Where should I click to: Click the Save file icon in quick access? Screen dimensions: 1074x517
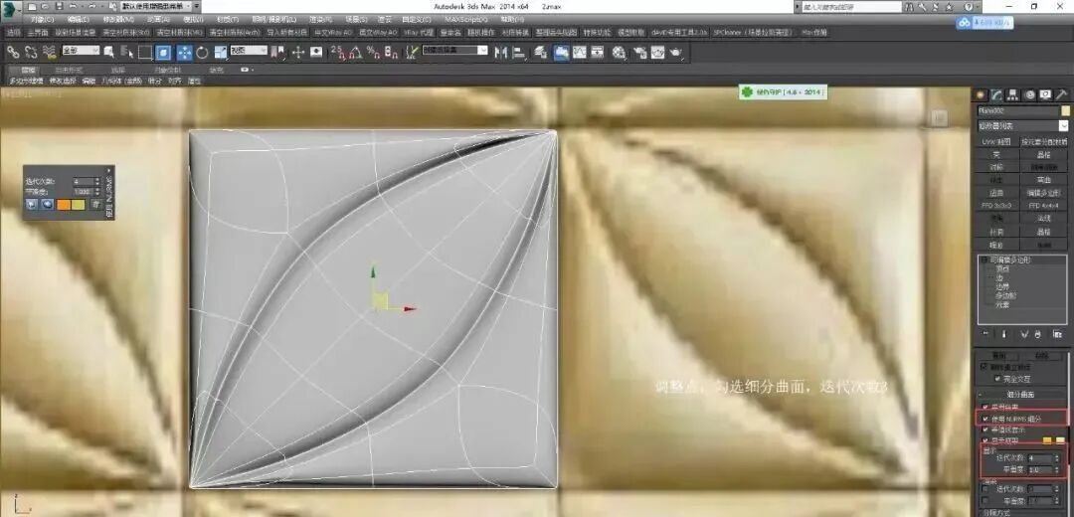(x=59, y=6)
